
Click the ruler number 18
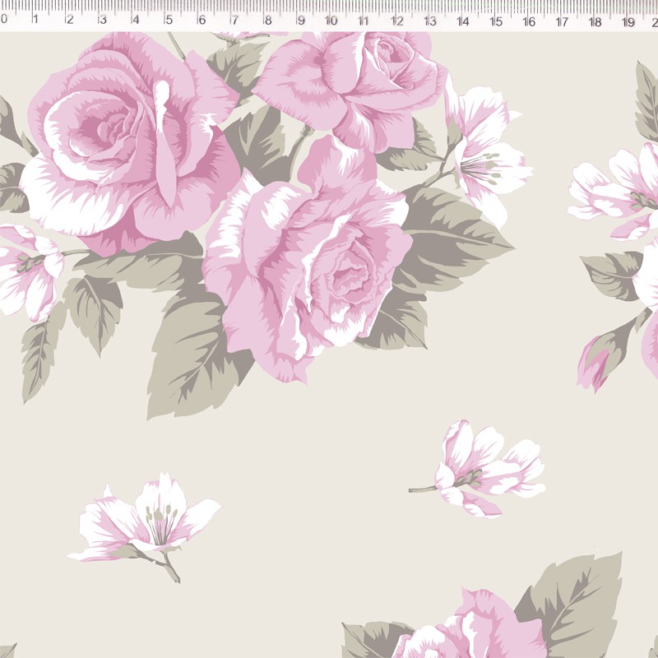point(595,21)
